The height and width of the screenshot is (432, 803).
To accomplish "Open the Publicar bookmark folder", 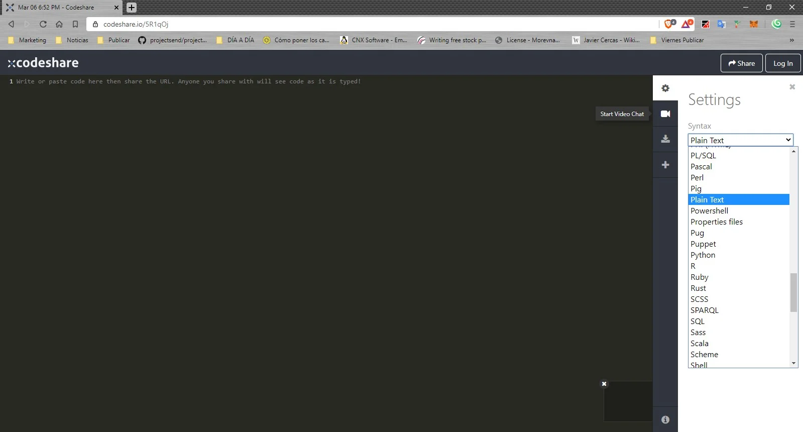I will point(114,40).
